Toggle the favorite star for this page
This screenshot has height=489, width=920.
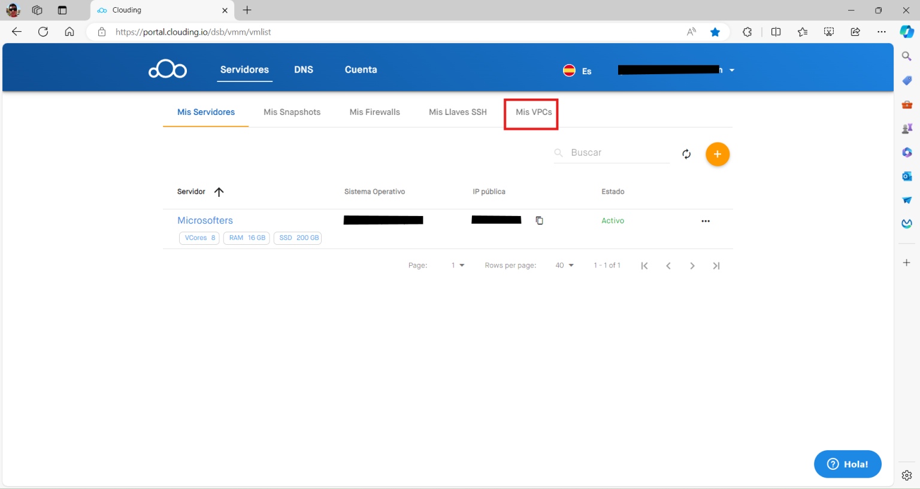tap(715, 32)
